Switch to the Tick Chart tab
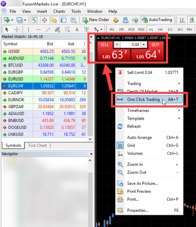196x227 pixels. [x=38, y=145]
